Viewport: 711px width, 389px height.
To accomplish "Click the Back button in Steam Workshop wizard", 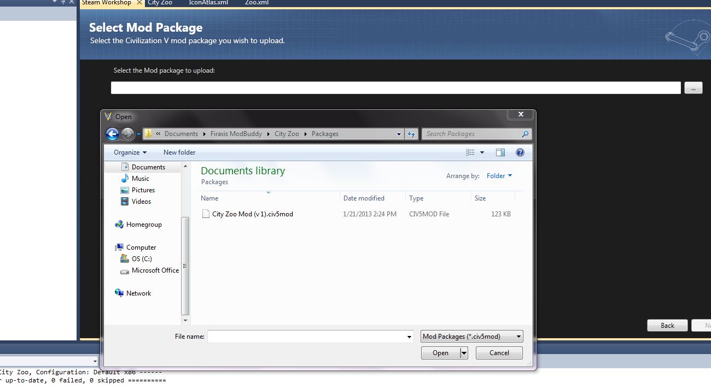I will click(x=667, y=326).
